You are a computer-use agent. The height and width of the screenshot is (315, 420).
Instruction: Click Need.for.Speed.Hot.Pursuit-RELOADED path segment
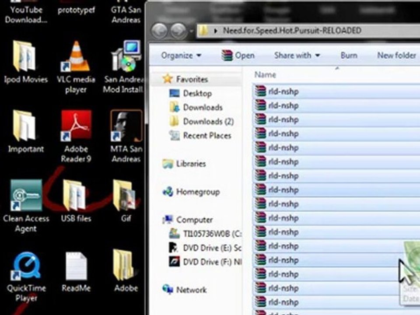click(x=292, y=31)
